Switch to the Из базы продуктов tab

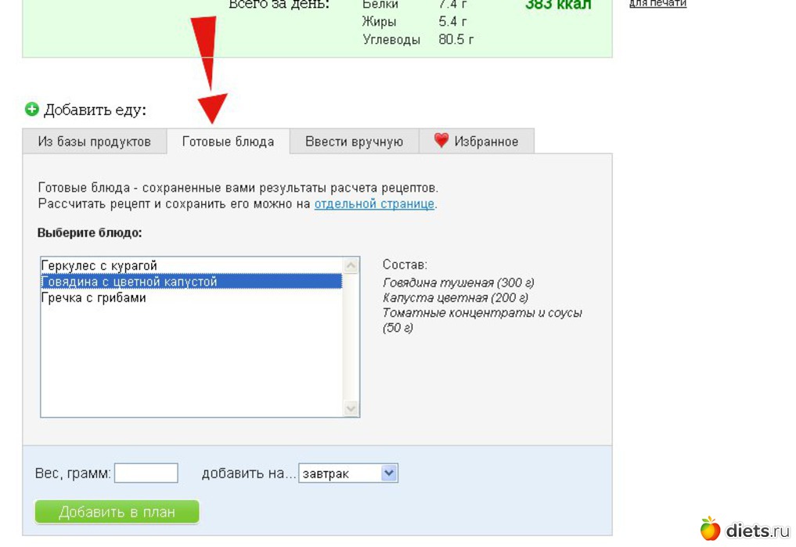pyautogui.click(x=94, y=142)
